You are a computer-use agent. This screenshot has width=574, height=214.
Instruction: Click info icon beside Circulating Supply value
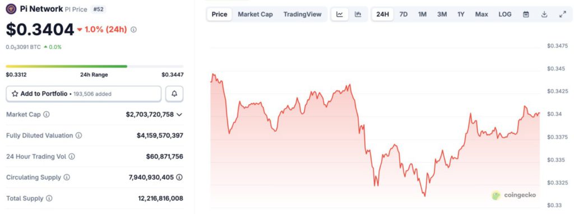tap(179, 178)
